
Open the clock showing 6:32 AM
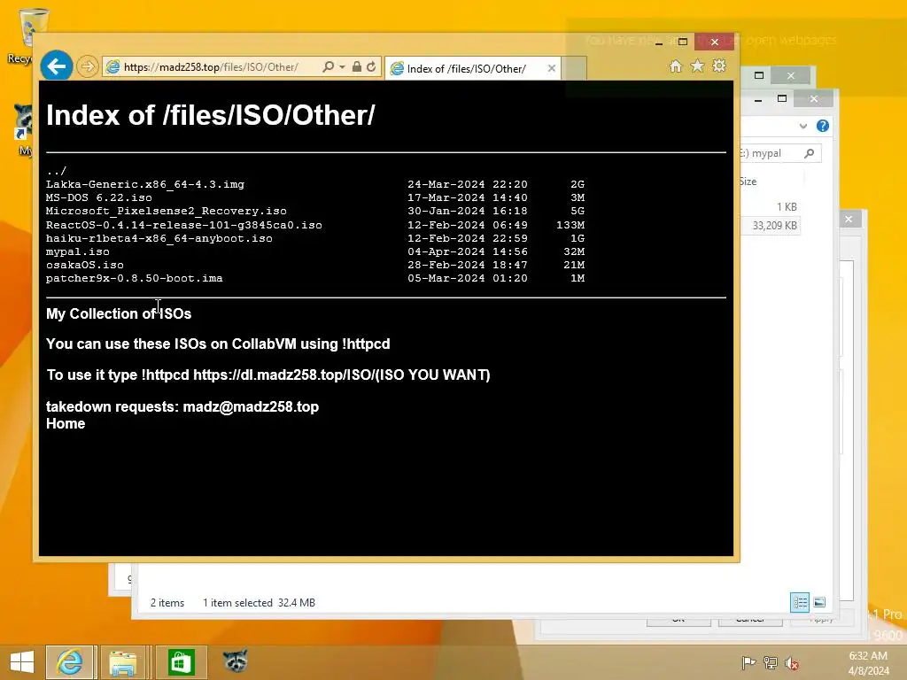pos(868,662)
